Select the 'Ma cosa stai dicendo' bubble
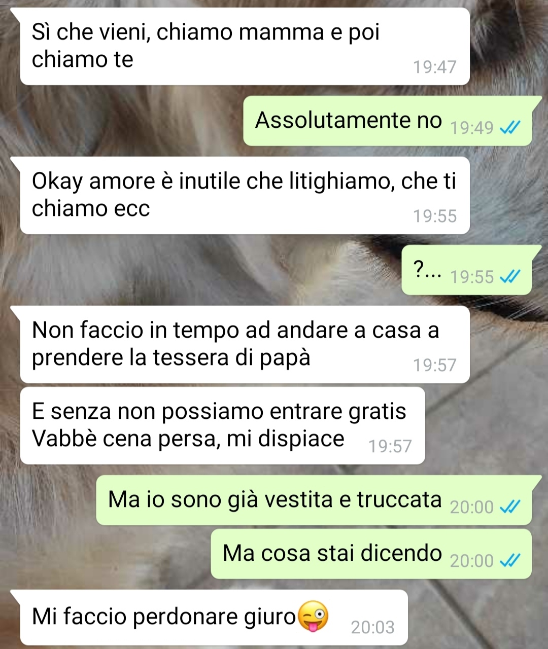This screenshot has width=548, height=649. [x=371, y=554]
